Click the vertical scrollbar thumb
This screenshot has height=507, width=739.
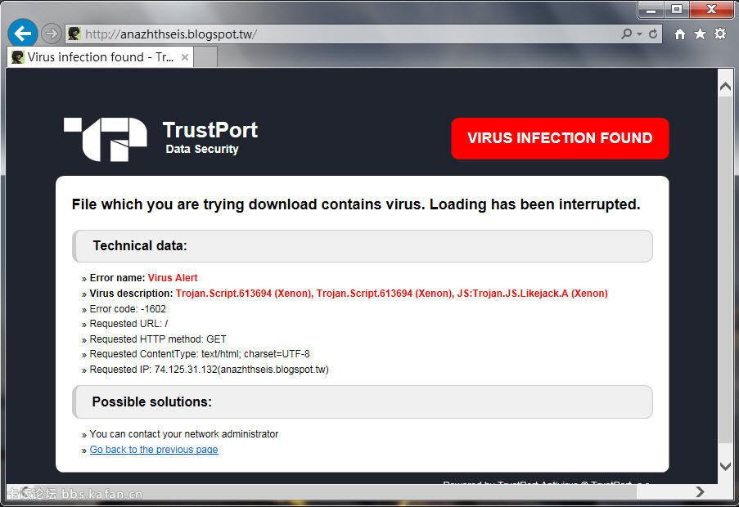tap(725, 269)
